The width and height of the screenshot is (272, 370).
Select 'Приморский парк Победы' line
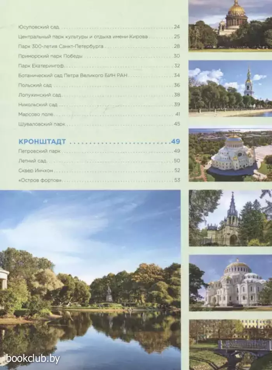(51, 56)
